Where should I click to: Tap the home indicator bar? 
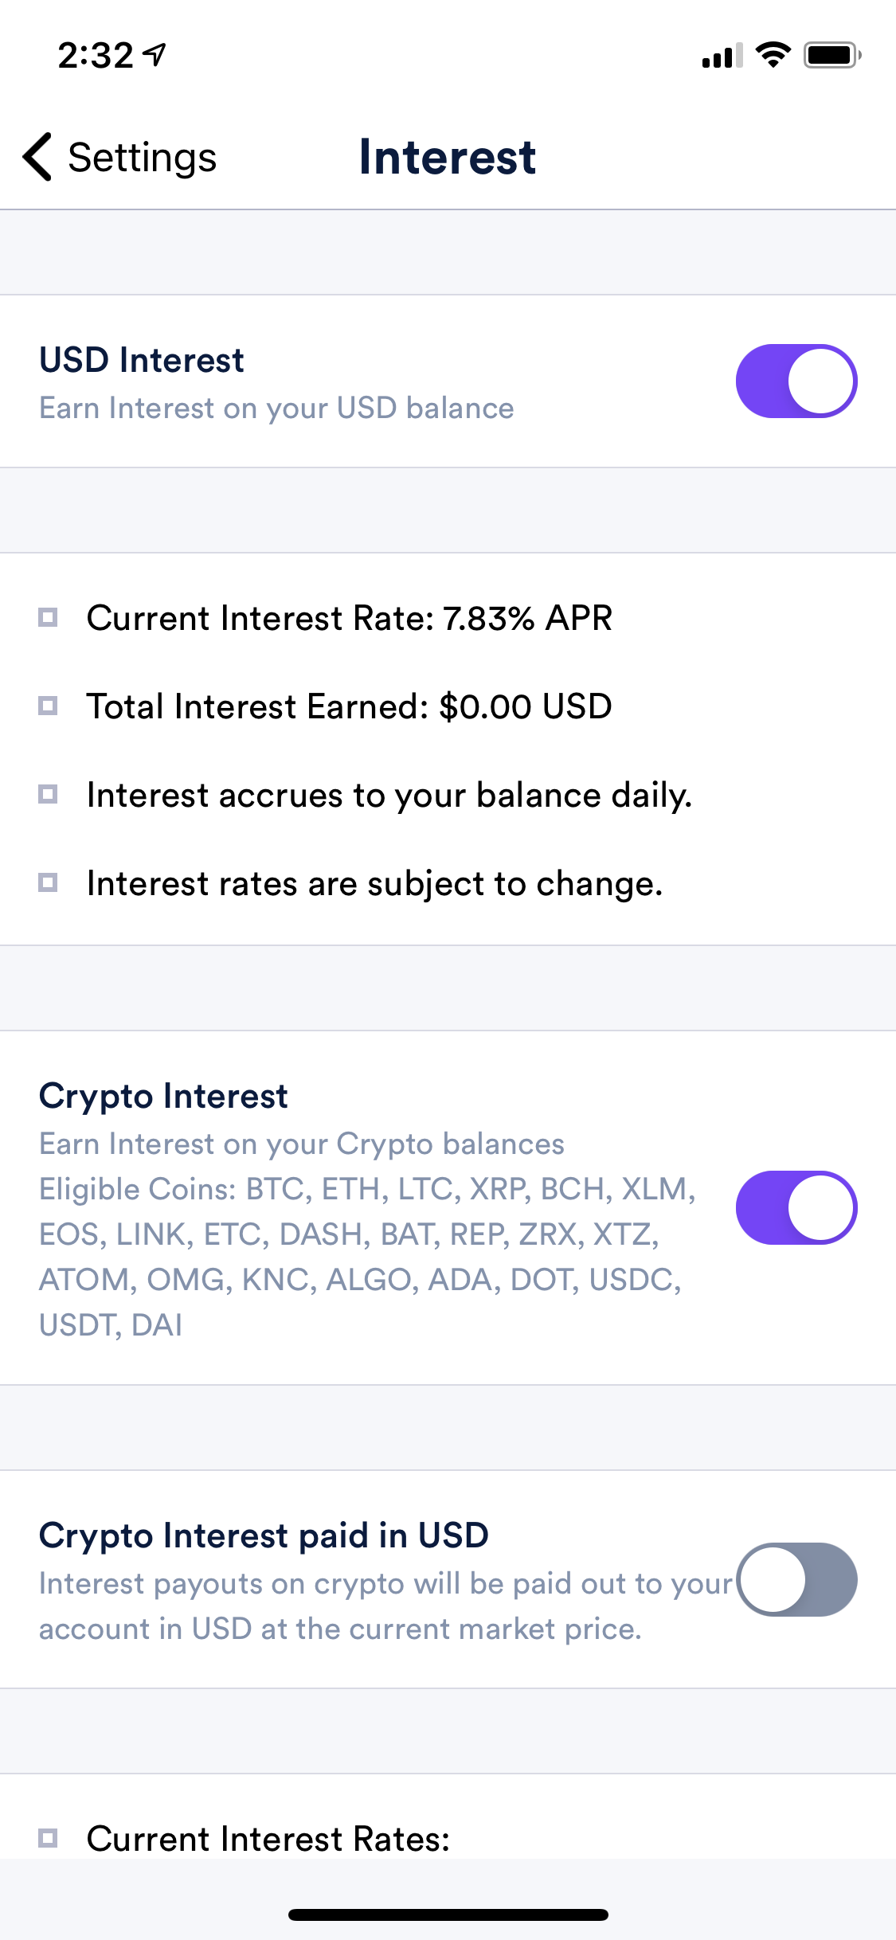point(448,1915)
